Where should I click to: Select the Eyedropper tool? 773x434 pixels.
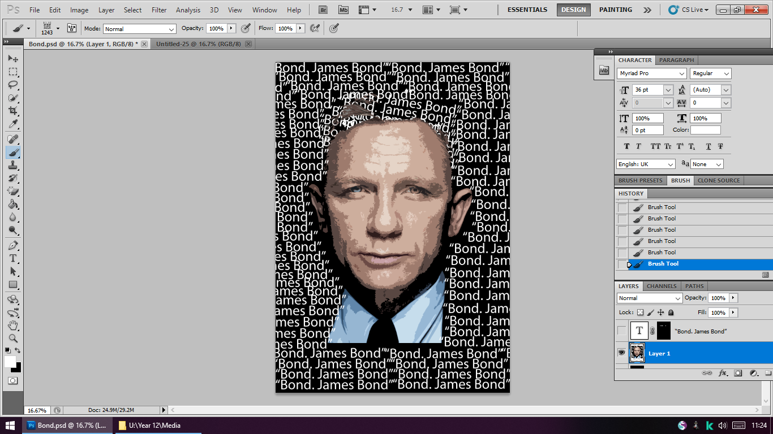pyautogui.click(x=13, y=124)
